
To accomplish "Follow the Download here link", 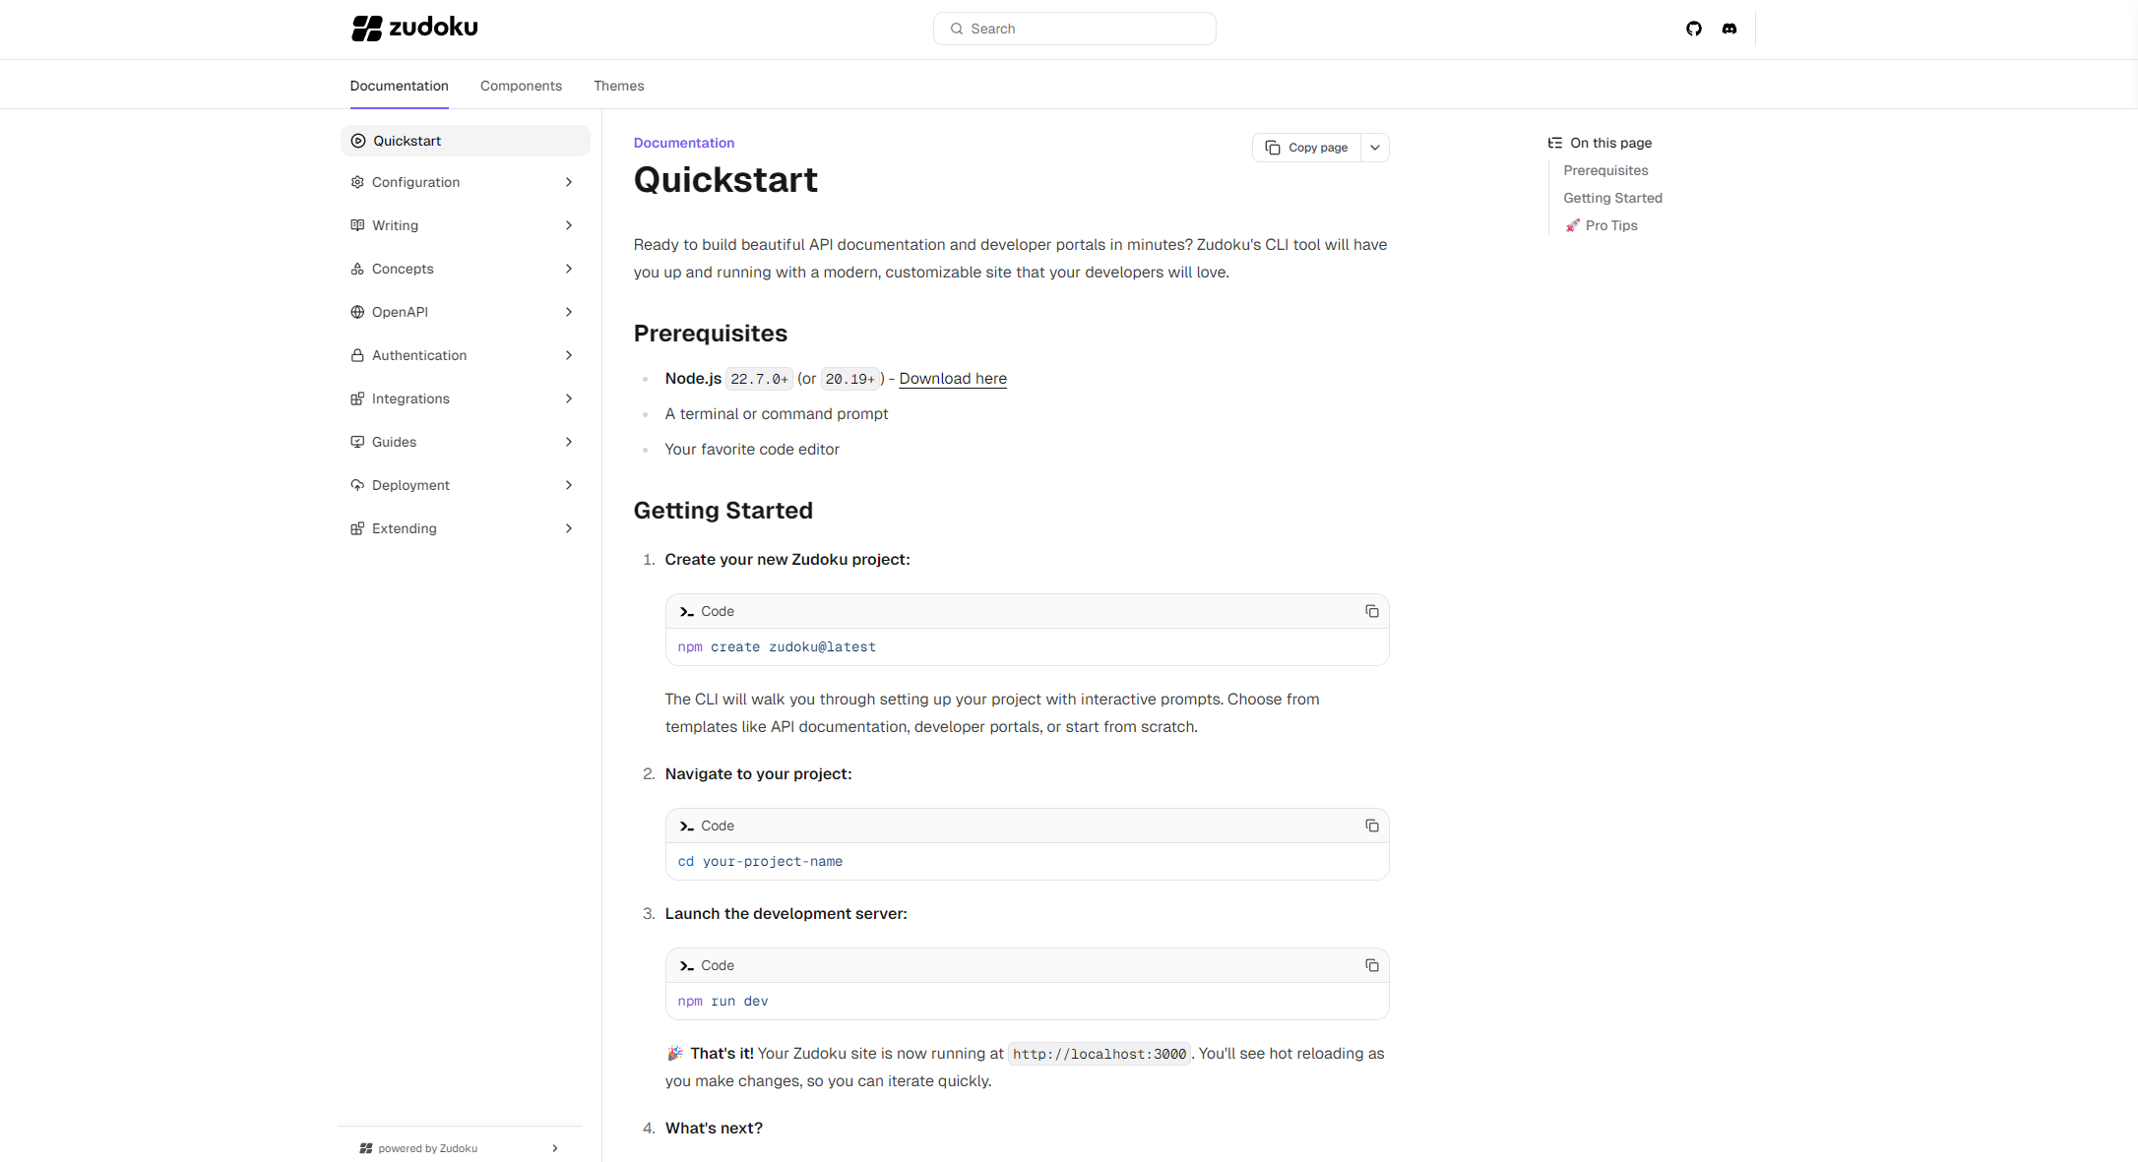I will click(x=952, y=379).
